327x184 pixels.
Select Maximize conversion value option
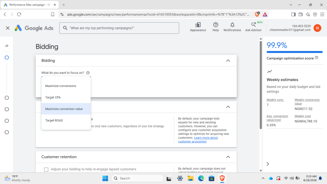[66, 109]
